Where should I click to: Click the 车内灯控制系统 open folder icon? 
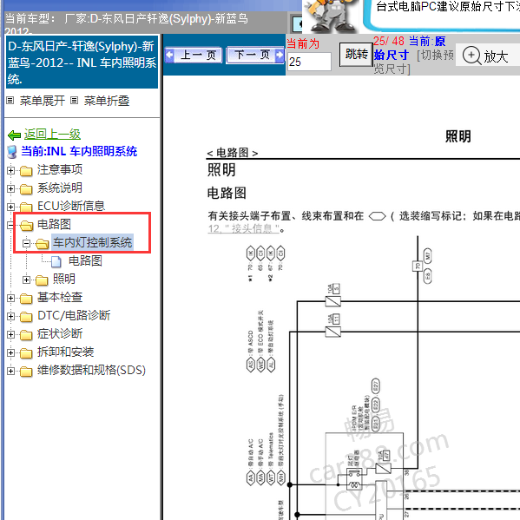[x=43, y=244]
